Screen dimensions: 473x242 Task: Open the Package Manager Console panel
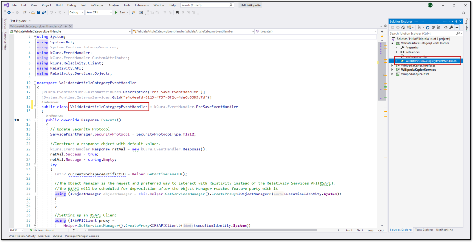point(82,236)
